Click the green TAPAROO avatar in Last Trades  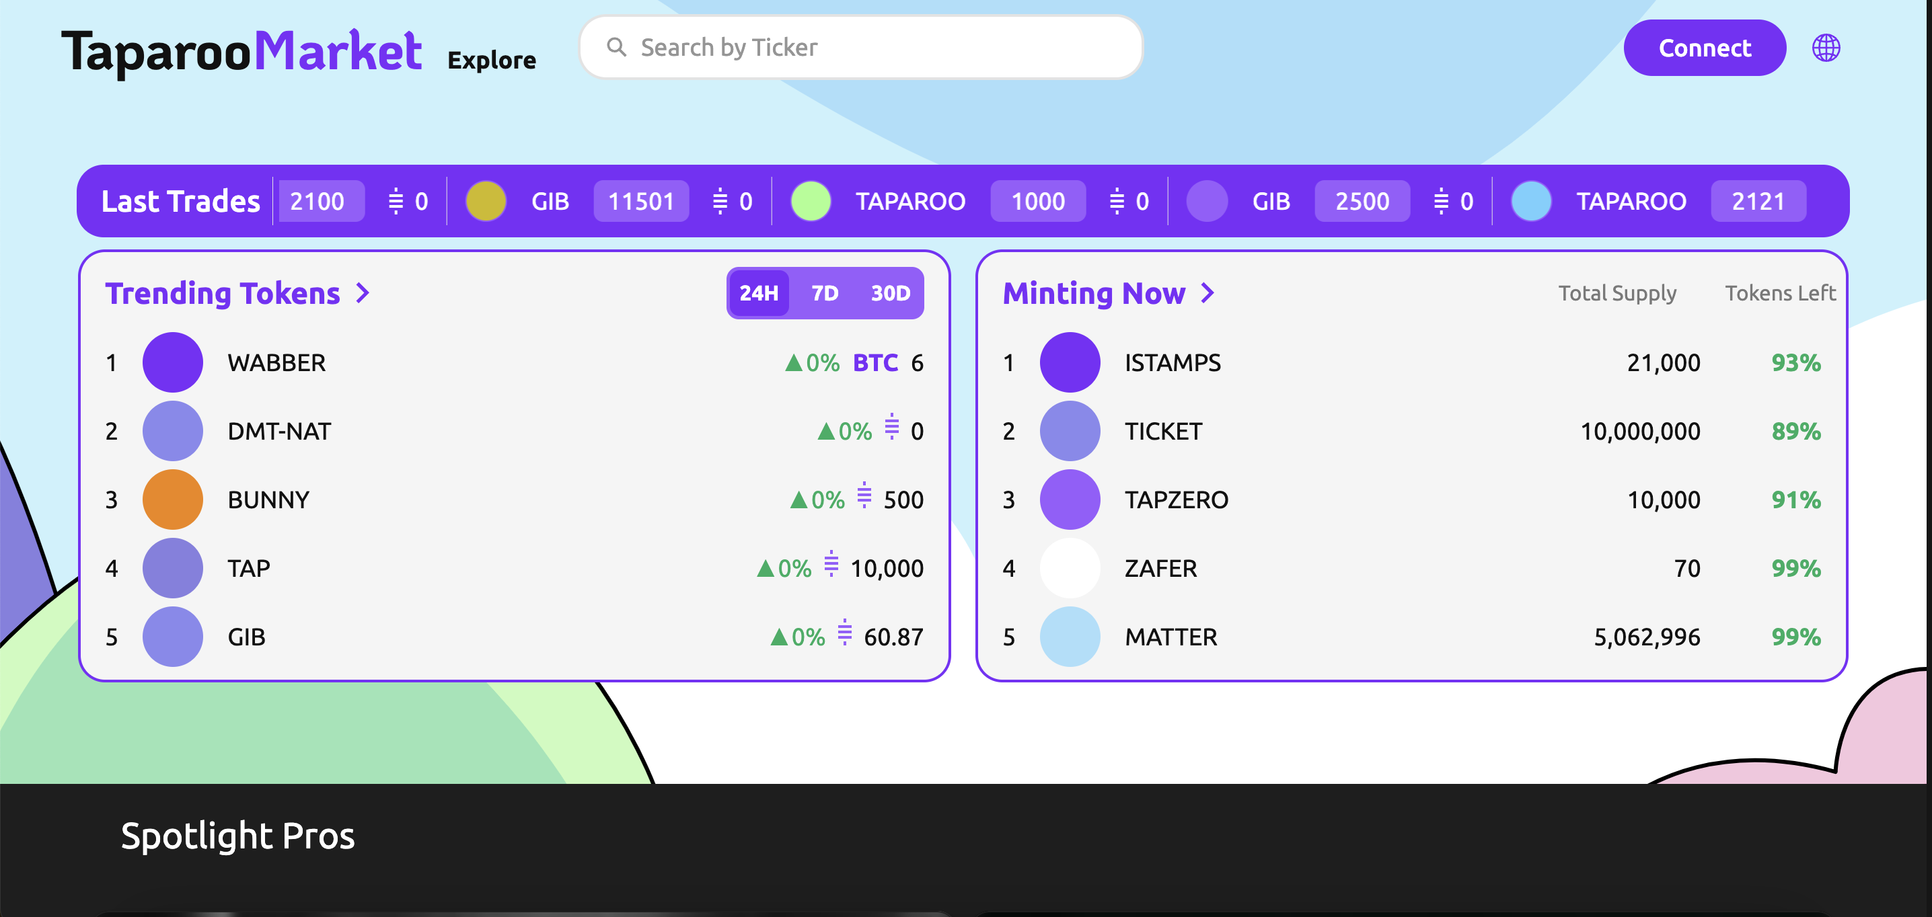point(811,201)
